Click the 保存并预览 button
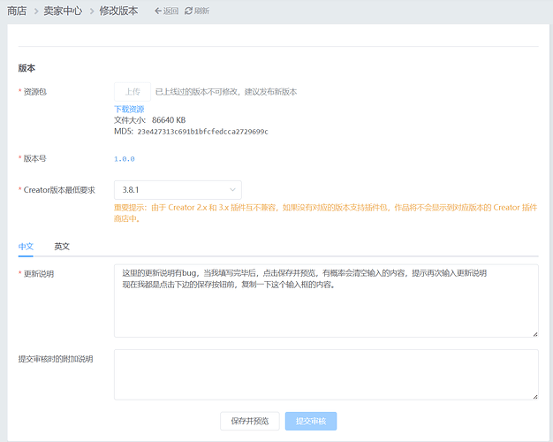This screenshot has width=553, height=442. tap(250, 421)
